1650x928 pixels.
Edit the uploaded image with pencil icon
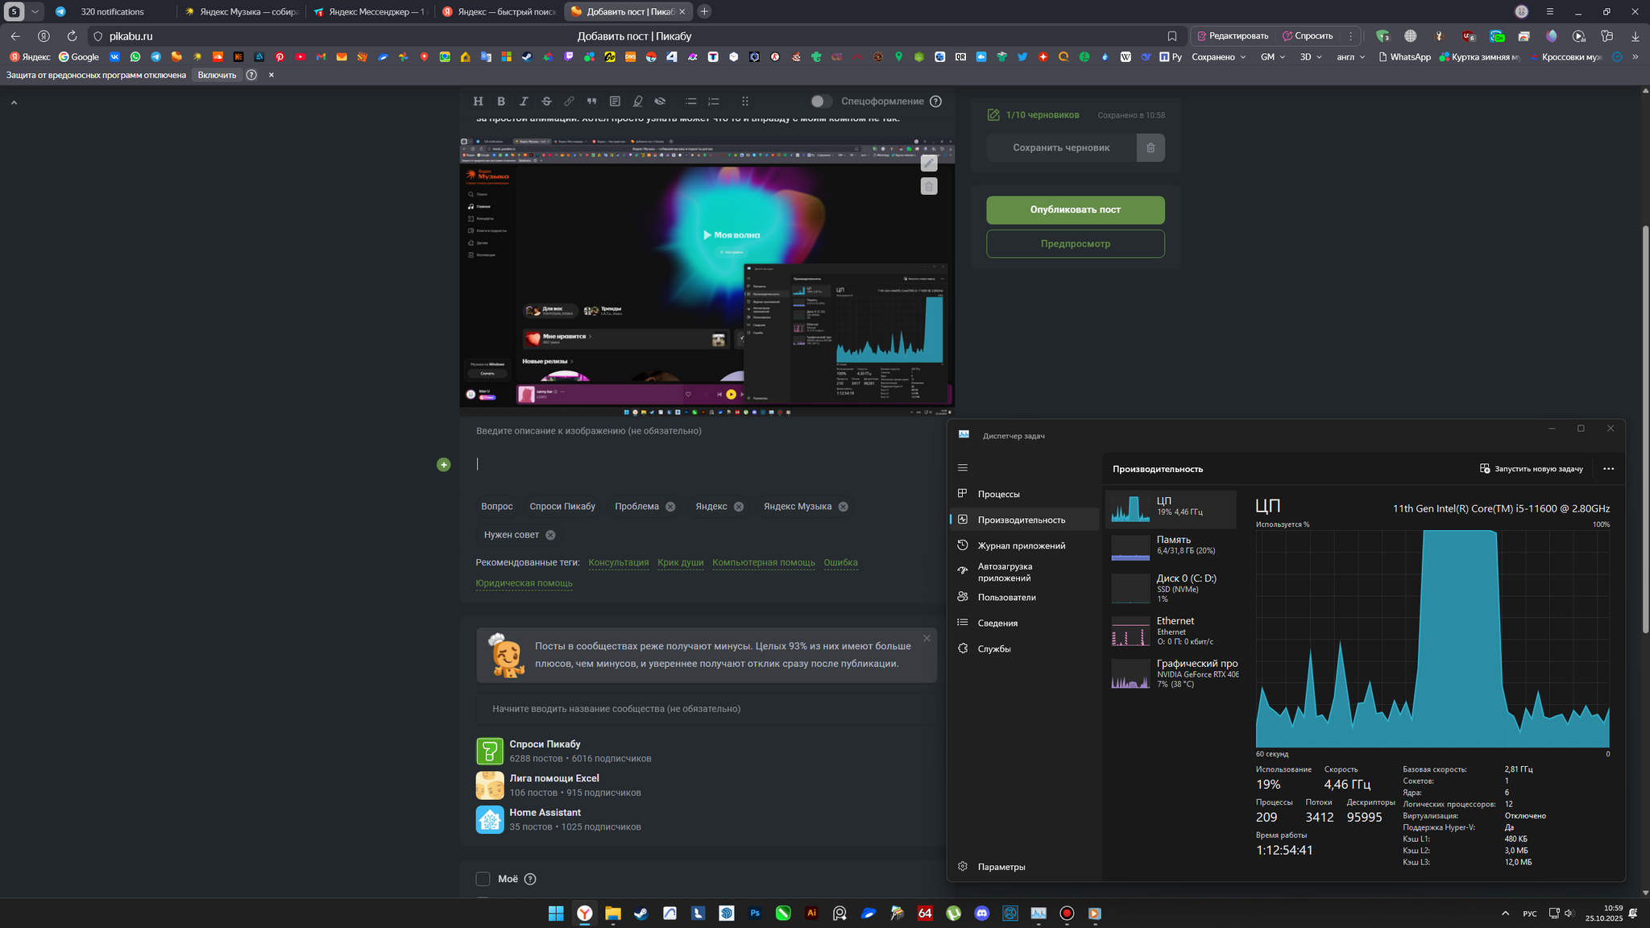[929, 164]
